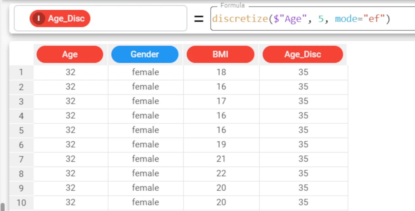Viewport: 415px width, 211px height.
Task: Select the Gender column header
Action: click(x=145, y=54)
